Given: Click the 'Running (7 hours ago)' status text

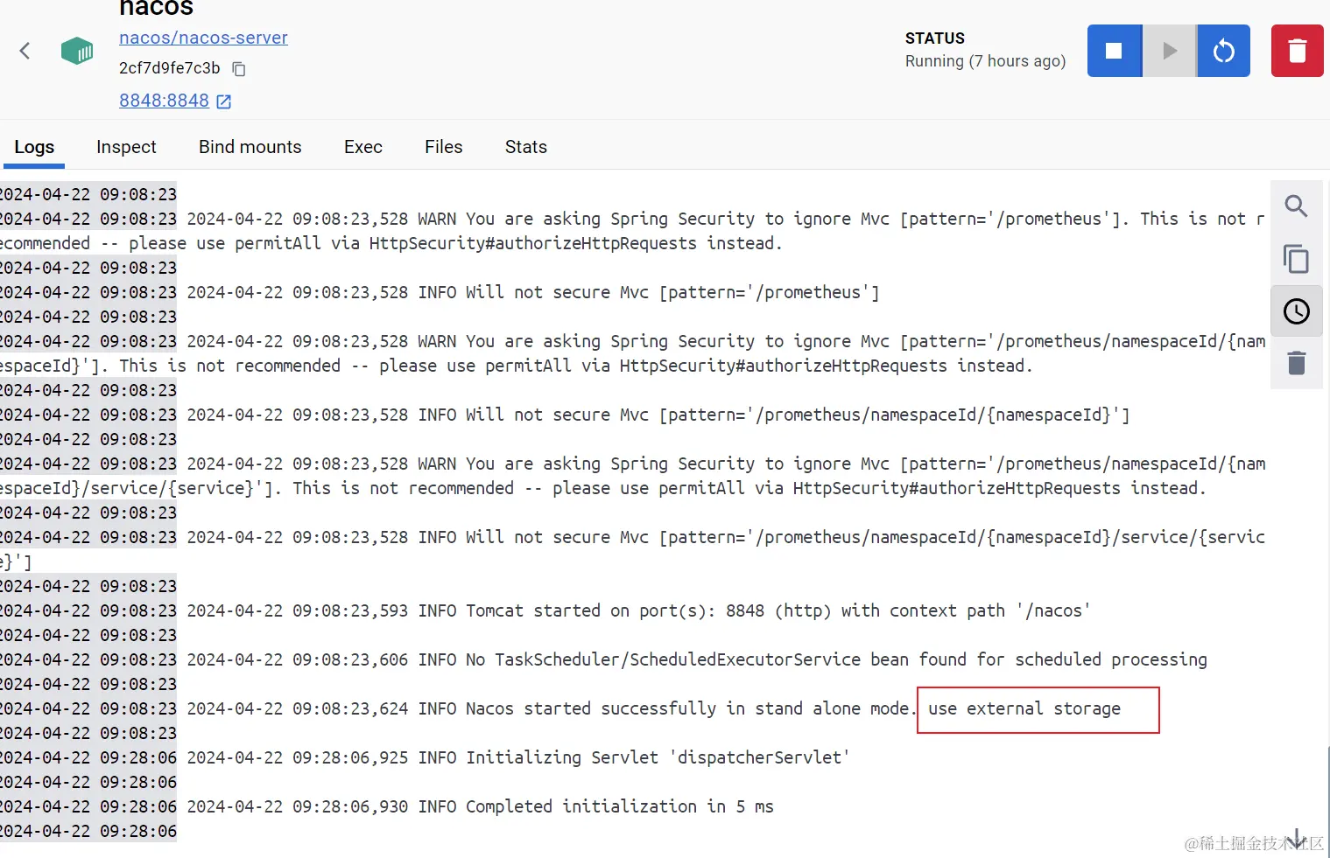Looking at the screenshot, I should tap(985, 61).
